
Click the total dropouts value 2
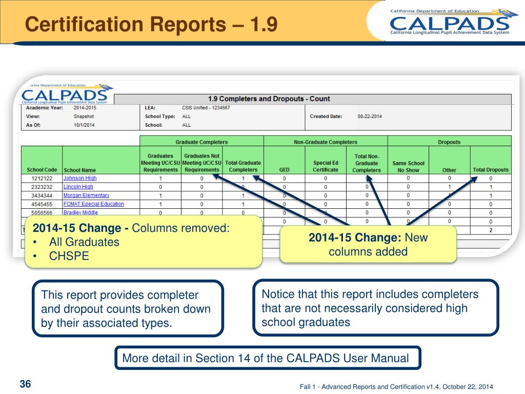pyautogui.click(x=491, y=230)
